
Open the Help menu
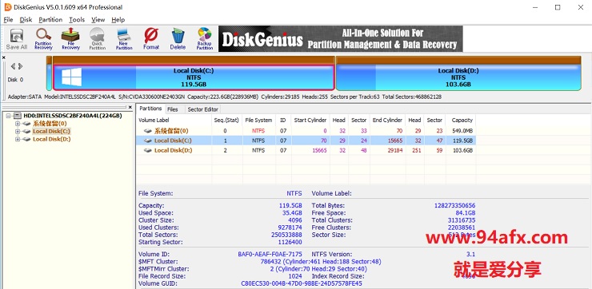tap(118, 20)
